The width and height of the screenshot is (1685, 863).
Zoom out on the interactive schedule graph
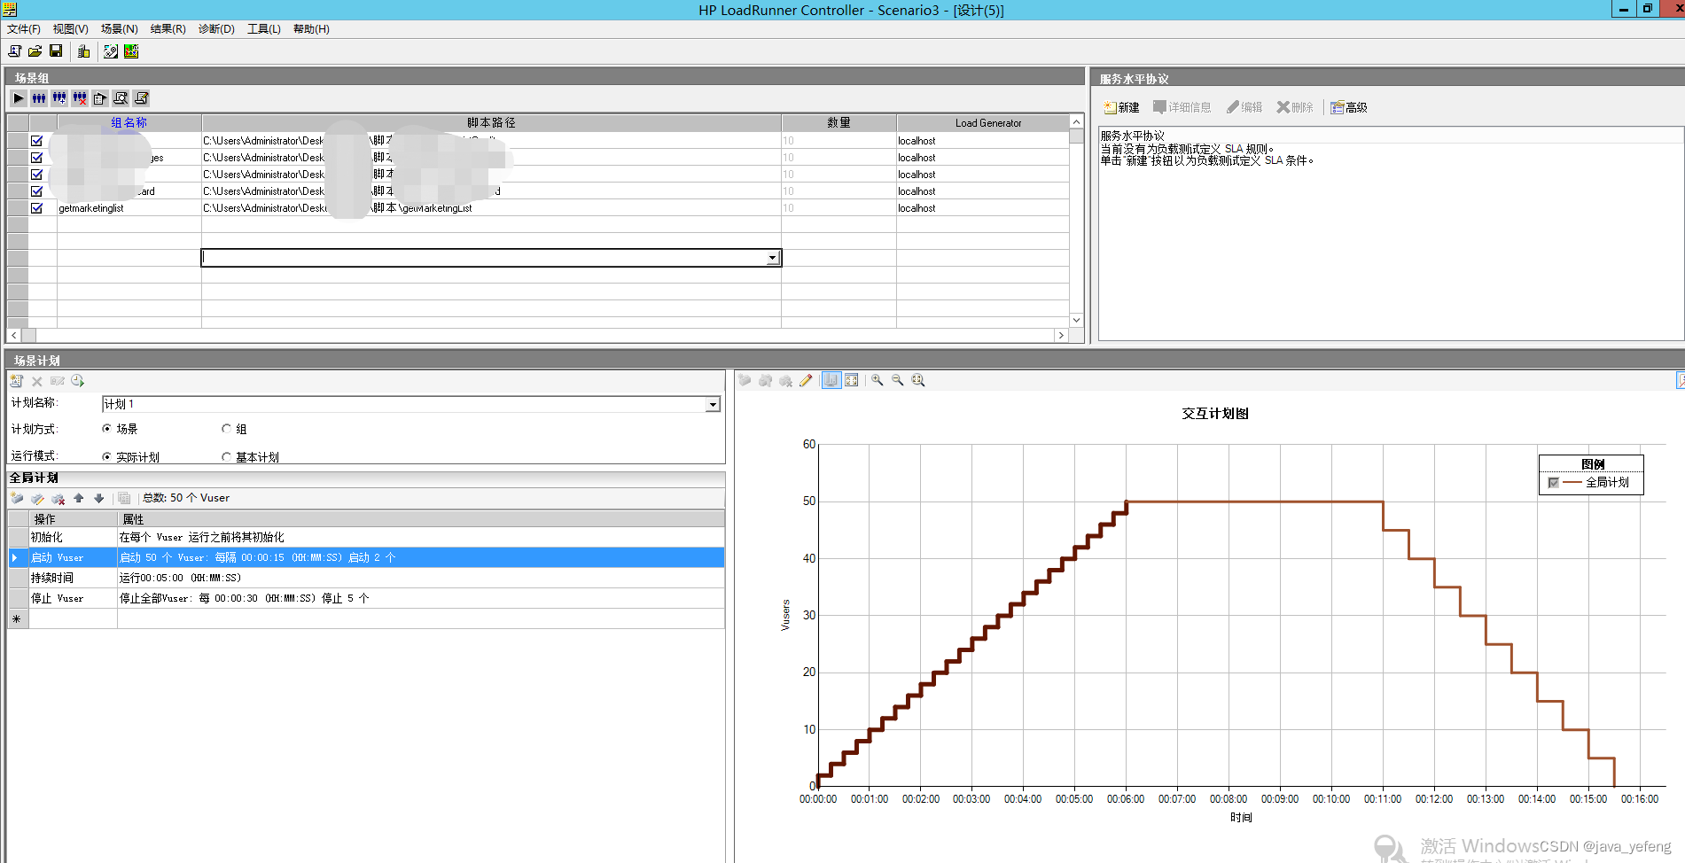pos(898,380)
